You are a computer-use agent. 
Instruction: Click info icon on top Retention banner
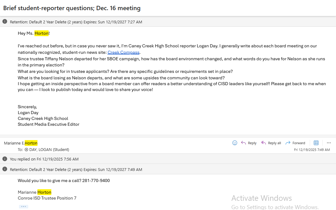click(x=5, y=22)
